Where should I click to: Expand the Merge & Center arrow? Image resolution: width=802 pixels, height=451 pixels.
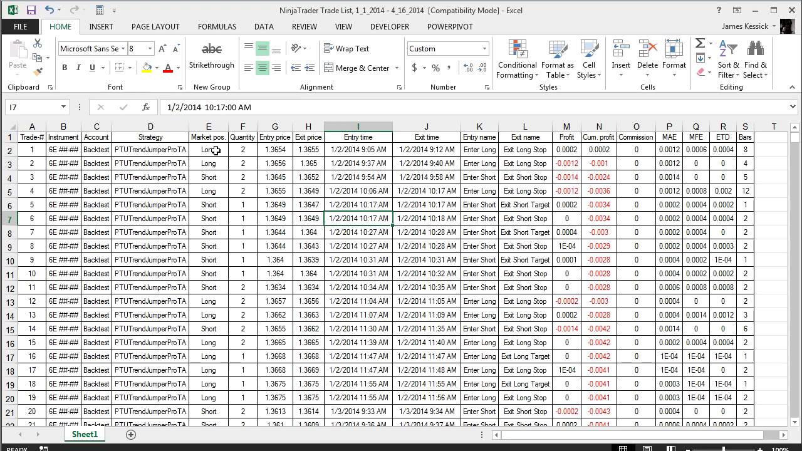click(397, 68)
